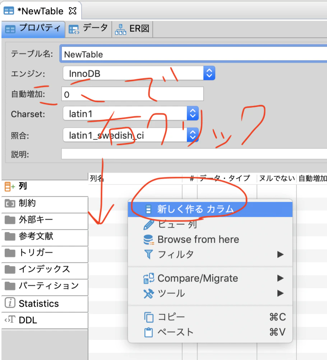327x360 pixels.
Task: Edit the テーブル名 field containing NewTable
Action: [194, 54]
